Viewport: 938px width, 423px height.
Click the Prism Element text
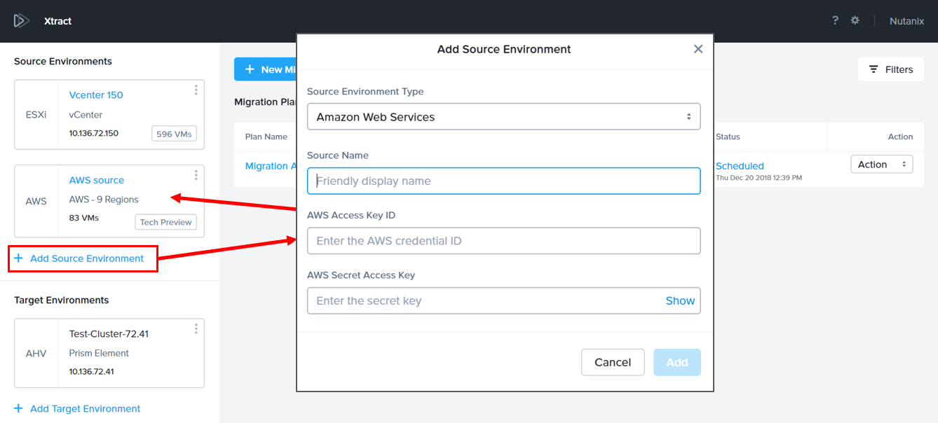click(x=99, y=353)
